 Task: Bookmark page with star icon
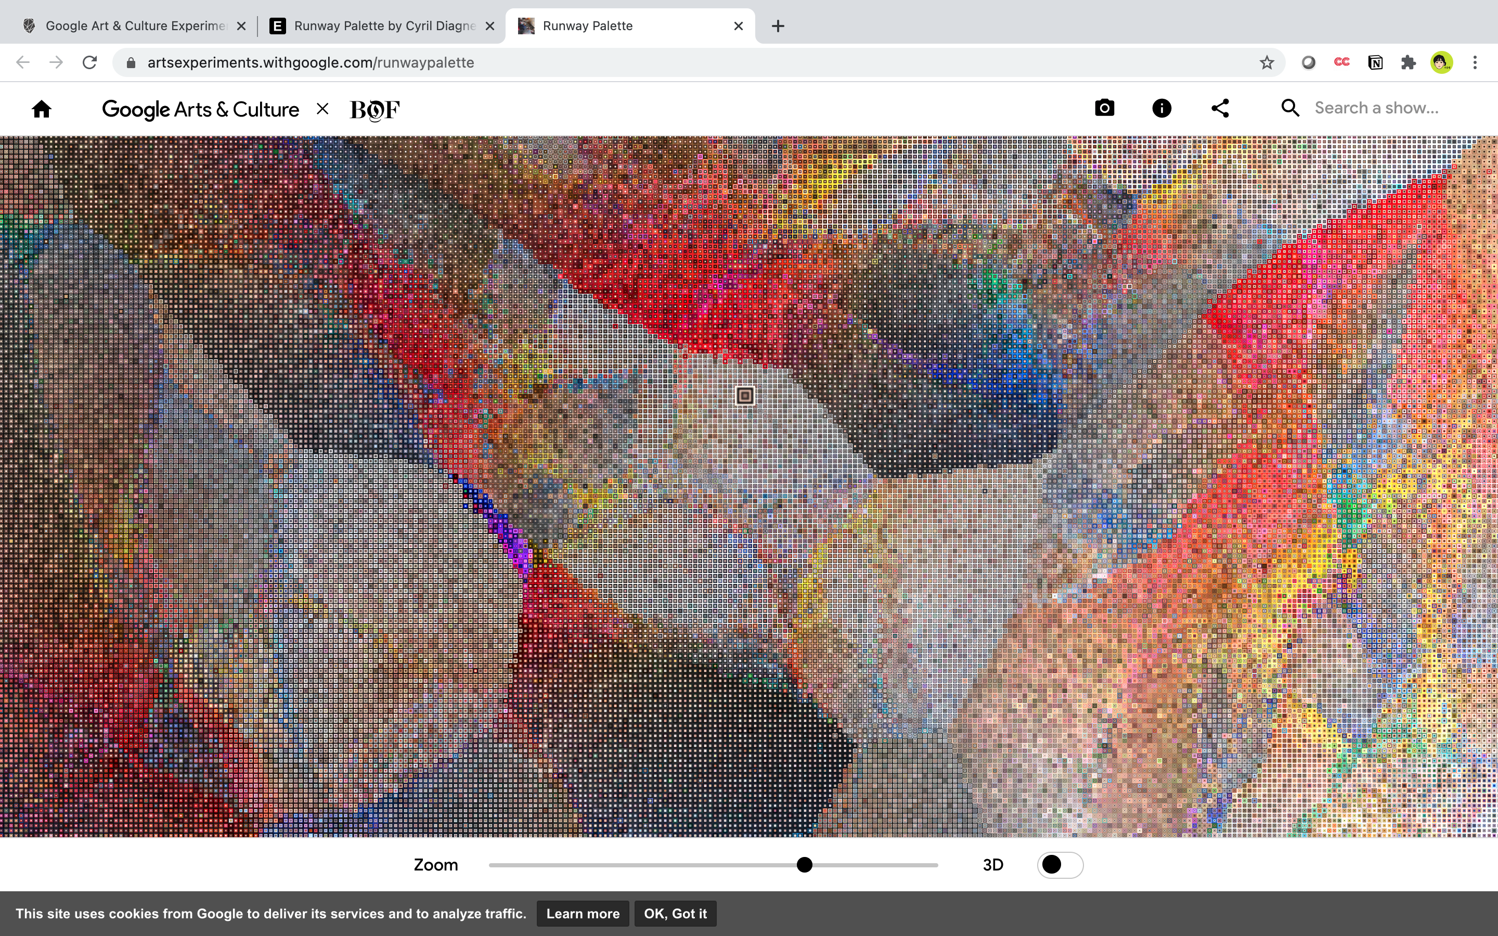pyautogui.click(x=1267, y=62)
